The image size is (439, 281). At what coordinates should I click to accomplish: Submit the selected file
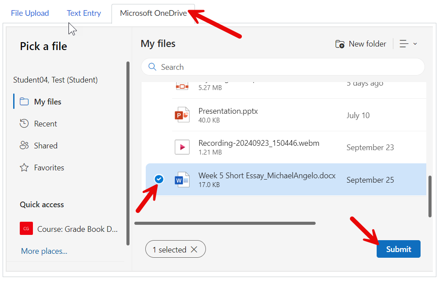coord(399,249)
